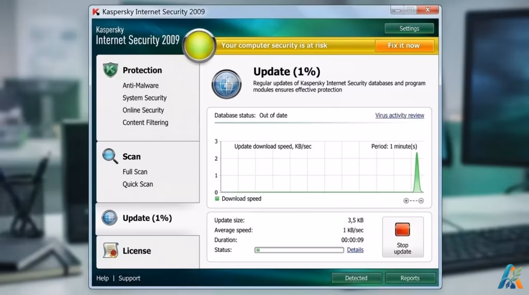
Task: Open the Support link
Action: click(129, 278)
